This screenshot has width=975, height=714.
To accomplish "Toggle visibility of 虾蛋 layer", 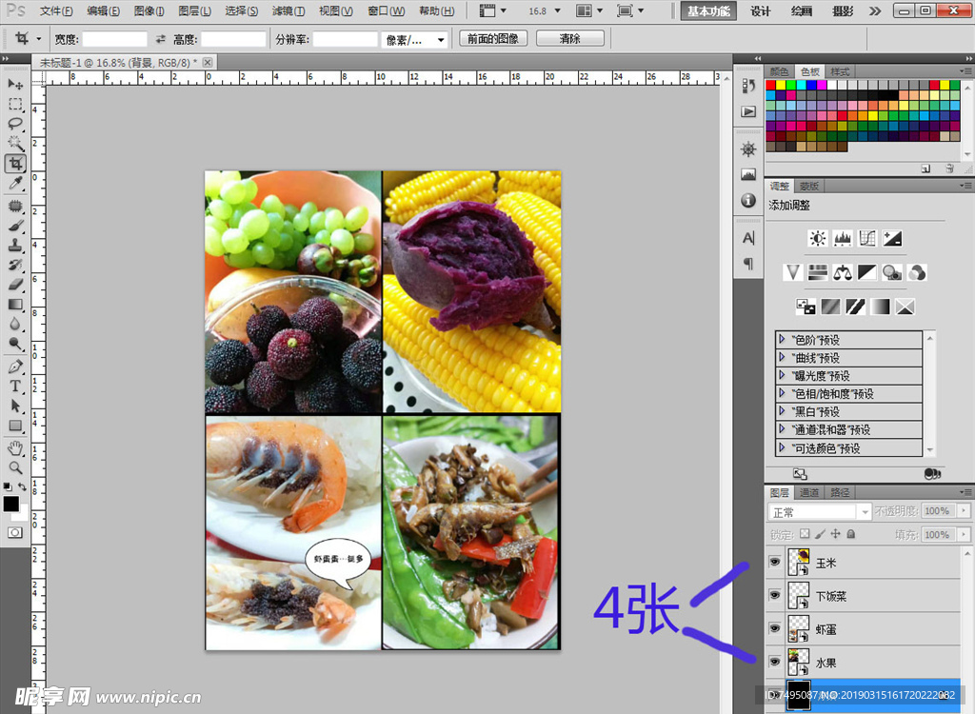I will pyautogui.click(x=774, y=629).
